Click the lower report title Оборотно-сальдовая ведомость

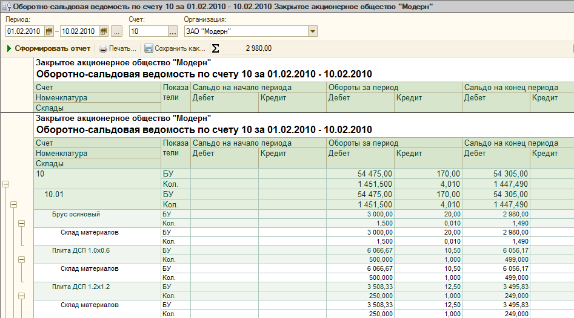(x=204, y=129)
